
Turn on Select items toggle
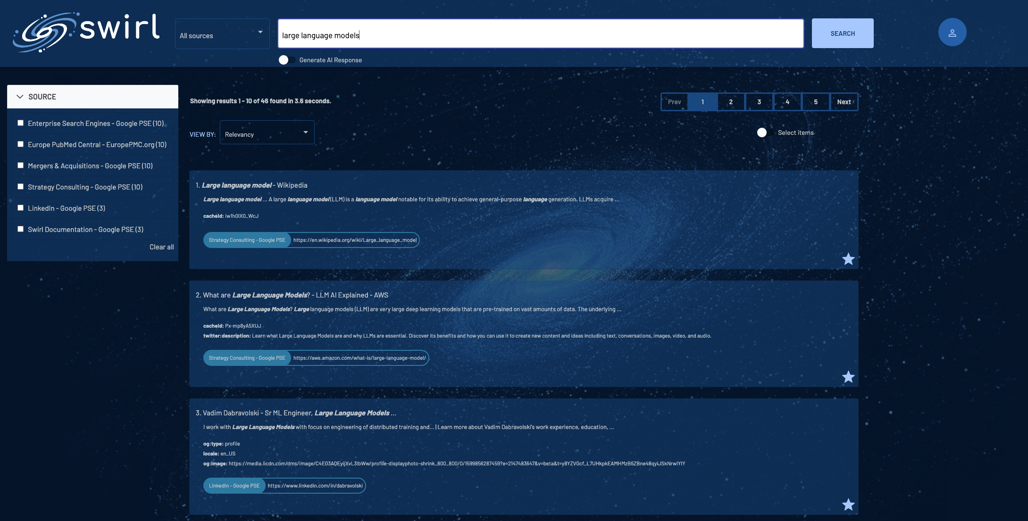(765, 132)
